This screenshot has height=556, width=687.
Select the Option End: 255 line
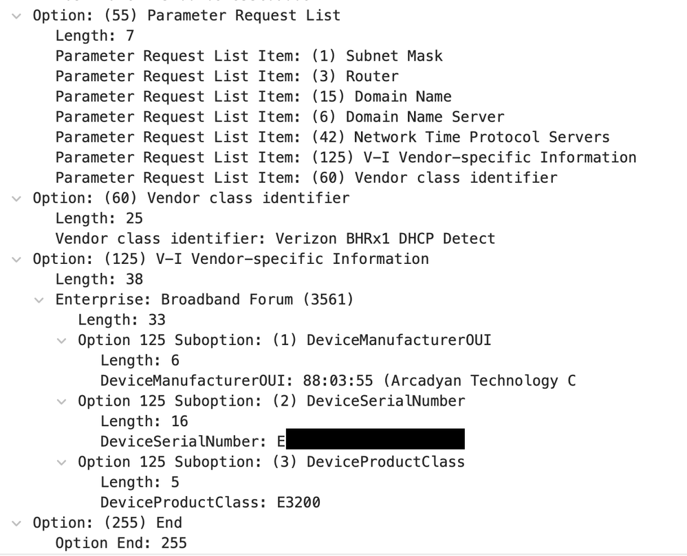tap(121, 543)
